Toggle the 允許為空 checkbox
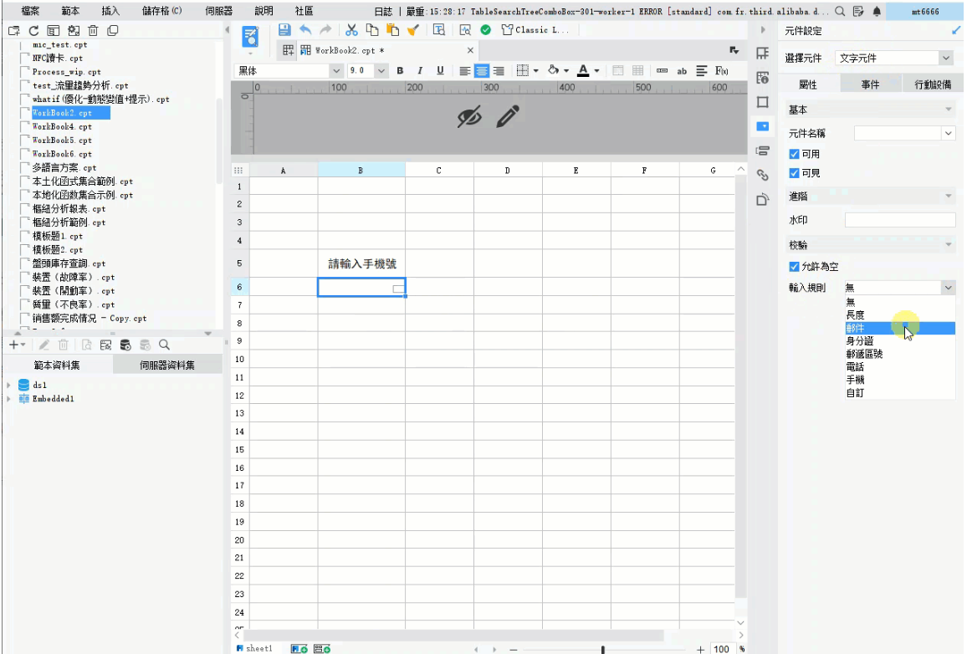The width and height of the screenshot is (967, 654). (795, 266)
